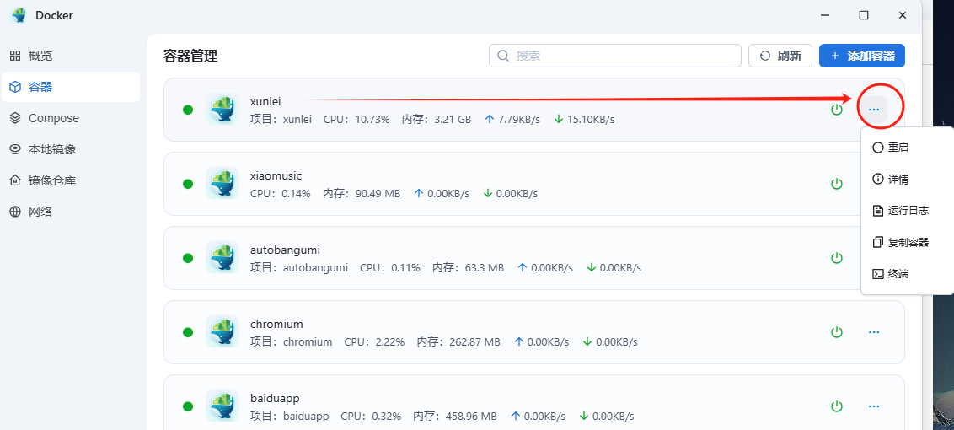Click the xiaomusic container name
The image size is (954, 430).
coord(276,176)
